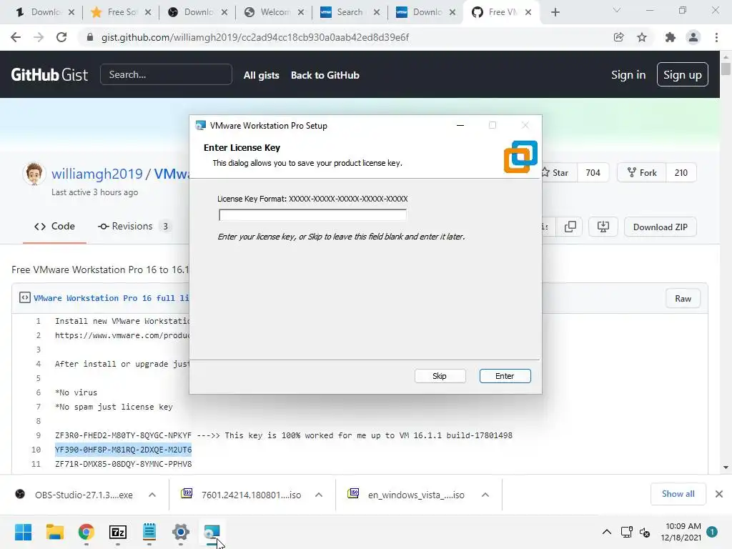The height and width of the screenshot is (549, 732).
Task: Open the VMware Workstation Pro 16 file link
Action: [111, 298]
